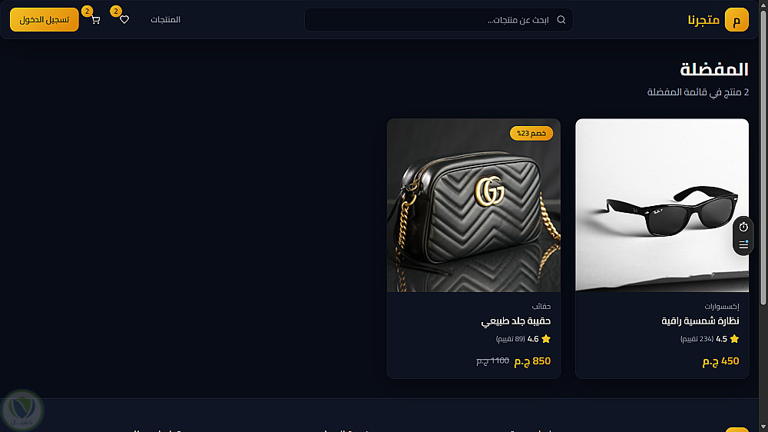Open the نظارة شمسية راقية product title

700,321
